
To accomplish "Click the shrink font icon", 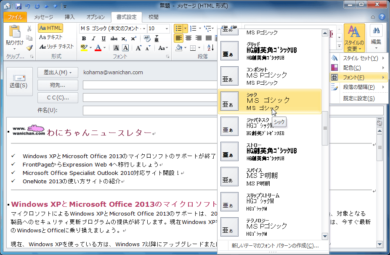I will tap(148, 48).
